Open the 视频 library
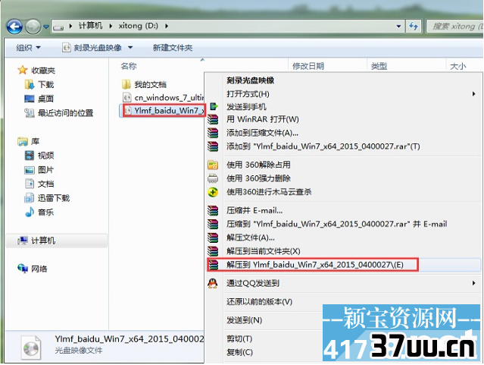Image resolution: width=484 pixels, height=365 pixels. [x=45, y=156]
